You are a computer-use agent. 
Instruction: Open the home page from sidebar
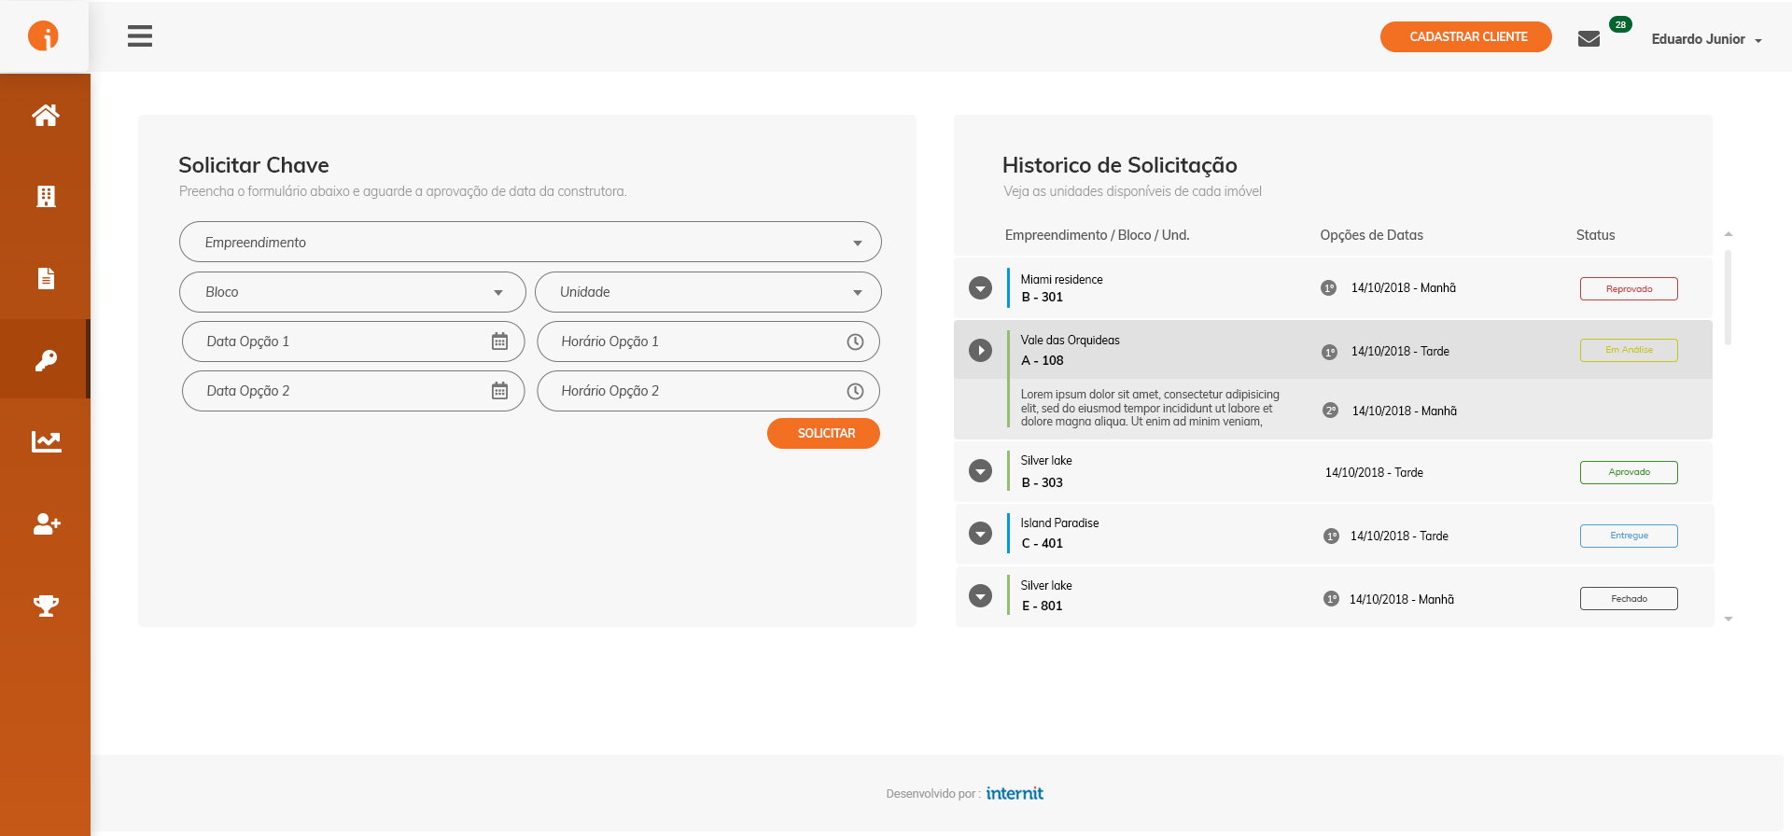(x=46, y=115)
